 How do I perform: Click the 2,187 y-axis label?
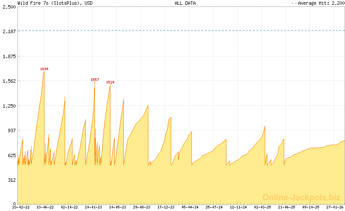tap(9, 31)
